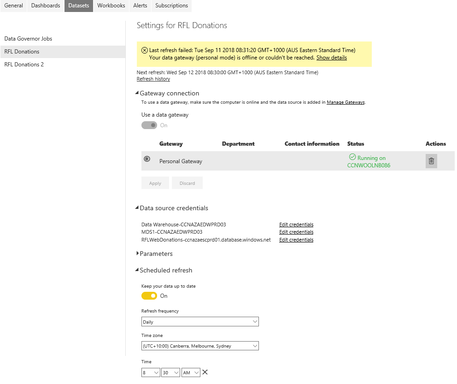
Task: Click the Running on CCNWOOLNB086 status text
Action: tap(369, 161)
